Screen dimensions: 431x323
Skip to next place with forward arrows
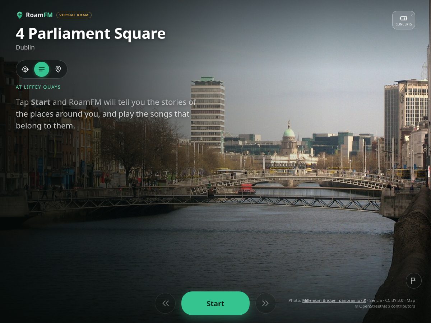(266, 303)
